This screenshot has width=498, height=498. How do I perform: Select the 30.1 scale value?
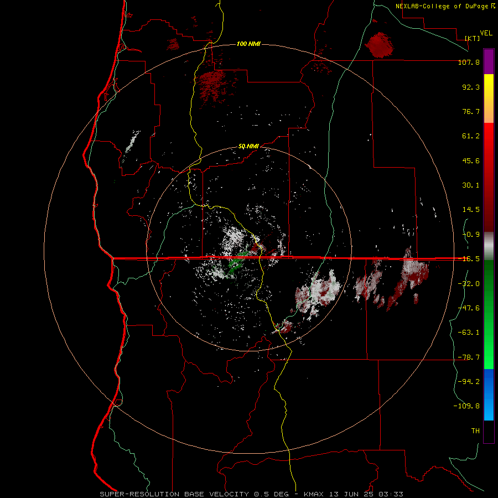coord(471,185)
